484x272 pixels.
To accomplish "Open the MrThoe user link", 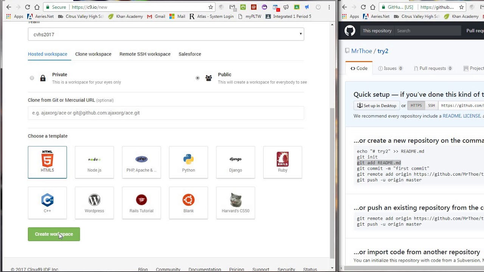I will tap(361, 51).
